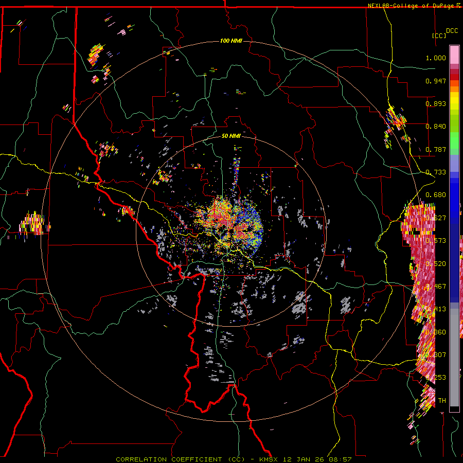This screenshot has width=463, height=463.
Task: Click the 100 NMI range ring label
Action: (x=231, y=41)
